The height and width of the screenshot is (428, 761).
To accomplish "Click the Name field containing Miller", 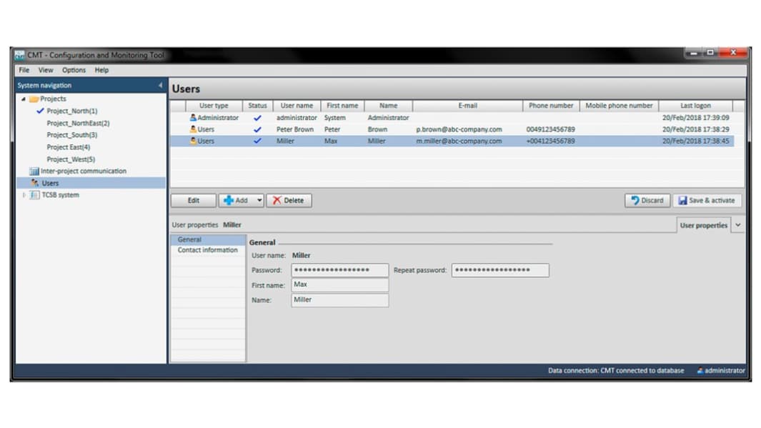I will point(339,300).
